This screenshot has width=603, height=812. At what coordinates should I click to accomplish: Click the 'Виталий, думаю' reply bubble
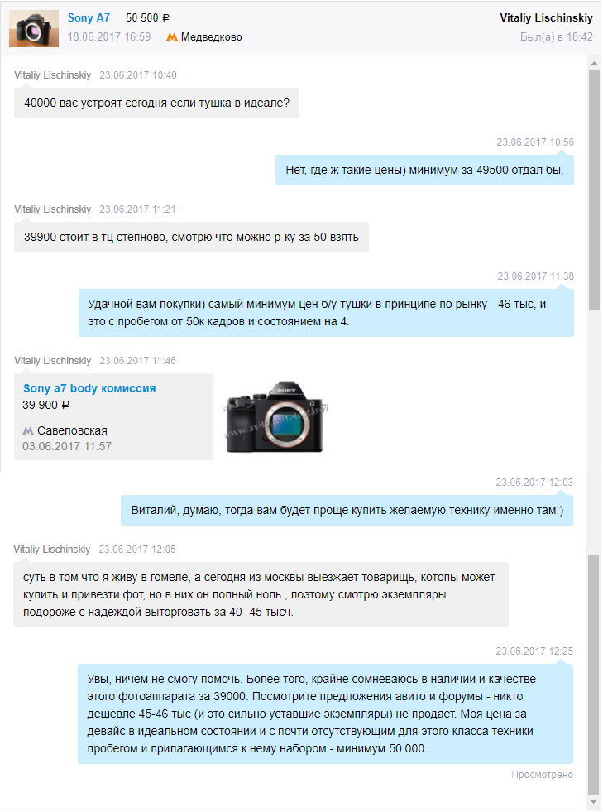347,510
